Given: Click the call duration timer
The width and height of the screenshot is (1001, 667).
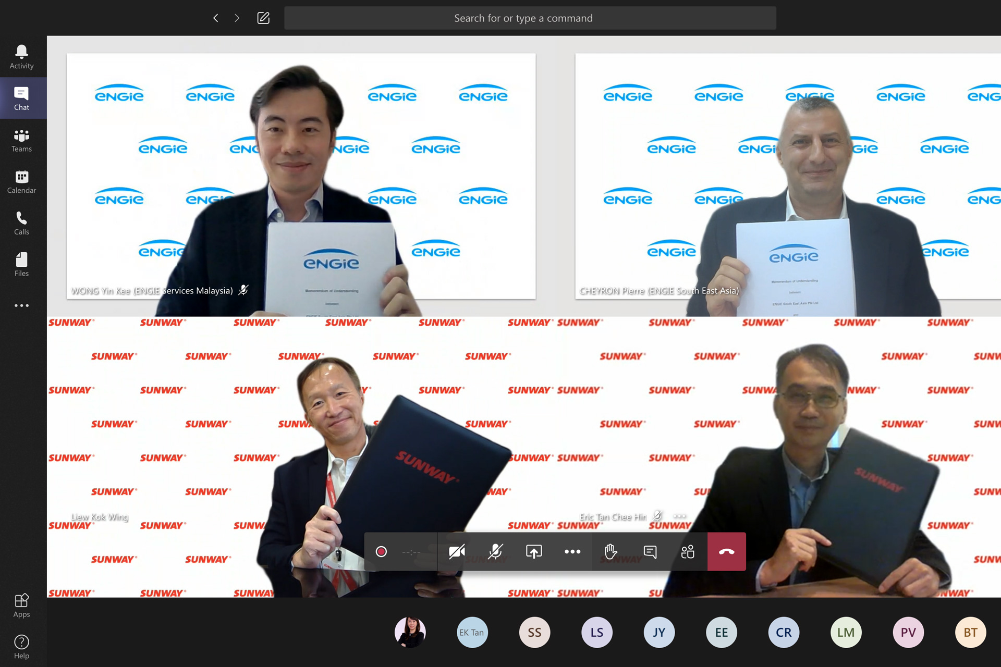Looking at the screenshot, I should pyautogui.click(x=411, y=552).
